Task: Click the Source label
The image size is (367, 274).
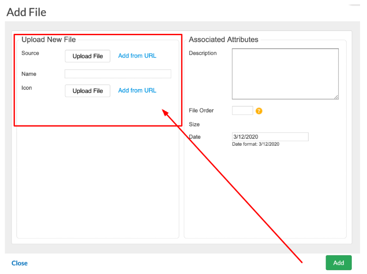Action: (x=30, y=53)
